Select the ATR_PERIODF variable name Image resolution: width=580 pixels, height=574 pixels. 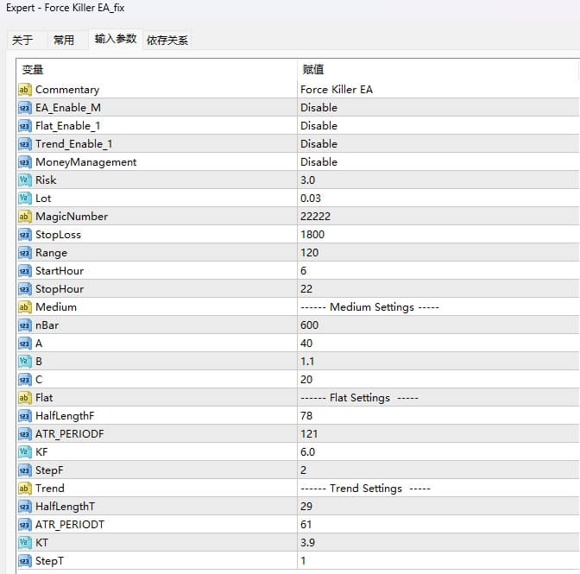[70, 434]
